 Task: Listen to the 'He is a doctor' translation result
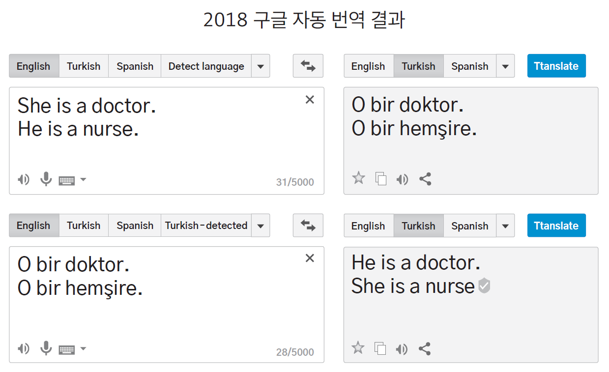tap(402, 349)
